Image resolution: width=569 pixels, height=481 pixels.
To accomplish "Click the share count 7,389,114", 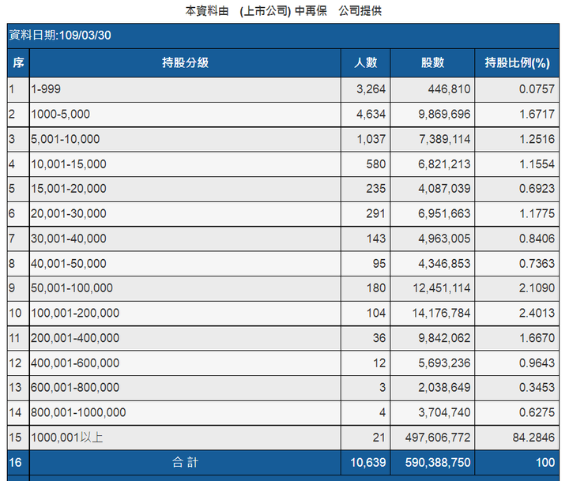I will [445, 139].
